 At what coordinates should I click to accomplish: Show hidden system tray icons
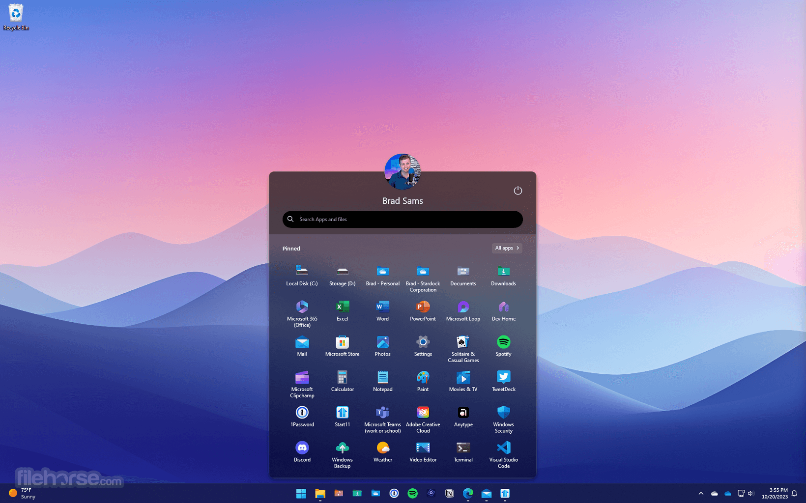(x=701, y=493)
